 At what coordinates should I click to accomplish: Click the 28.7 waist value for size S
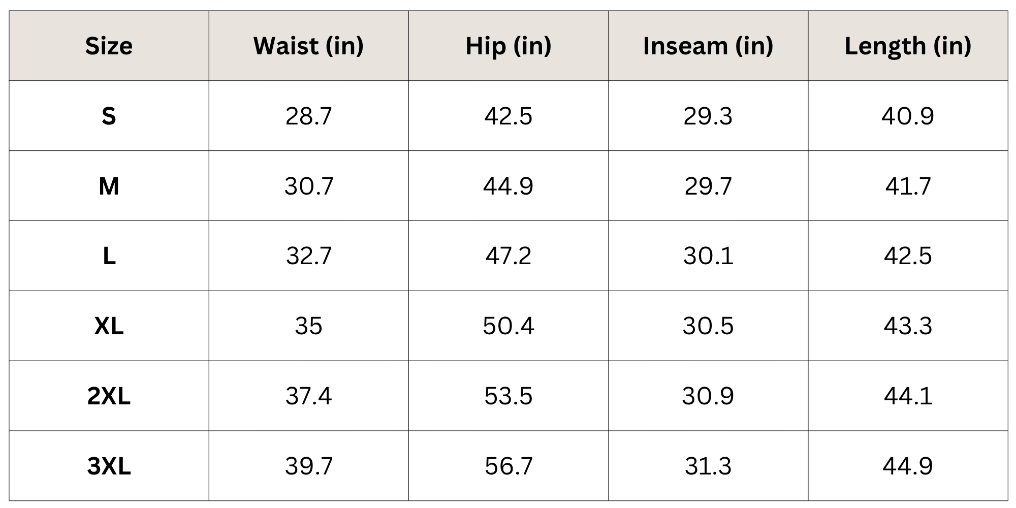click(308, 116)
